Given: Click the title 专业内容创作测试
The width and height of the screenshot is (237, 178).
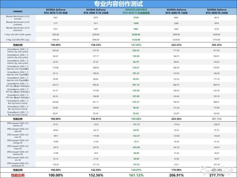Looking at the screenshot, I should 118,4.
